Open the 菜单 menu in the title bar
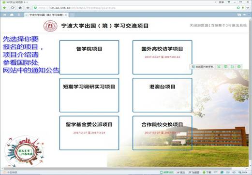Screen dimensions: 252x175 (x=221, y=2)
